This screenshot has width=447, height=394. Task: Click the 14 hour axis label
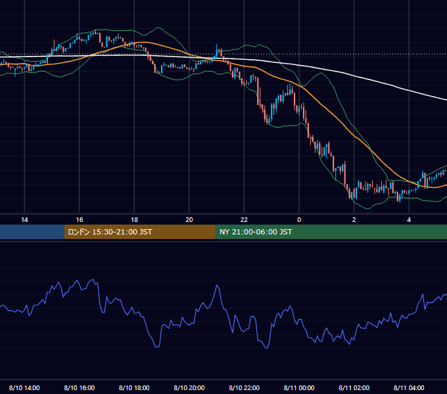[24, 220]
